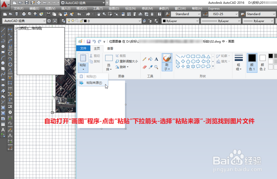Image resolution: width=277 pixels, height=179 pixels.
Task: Click the Paint save icon in title bar
Action: [89, 42]
